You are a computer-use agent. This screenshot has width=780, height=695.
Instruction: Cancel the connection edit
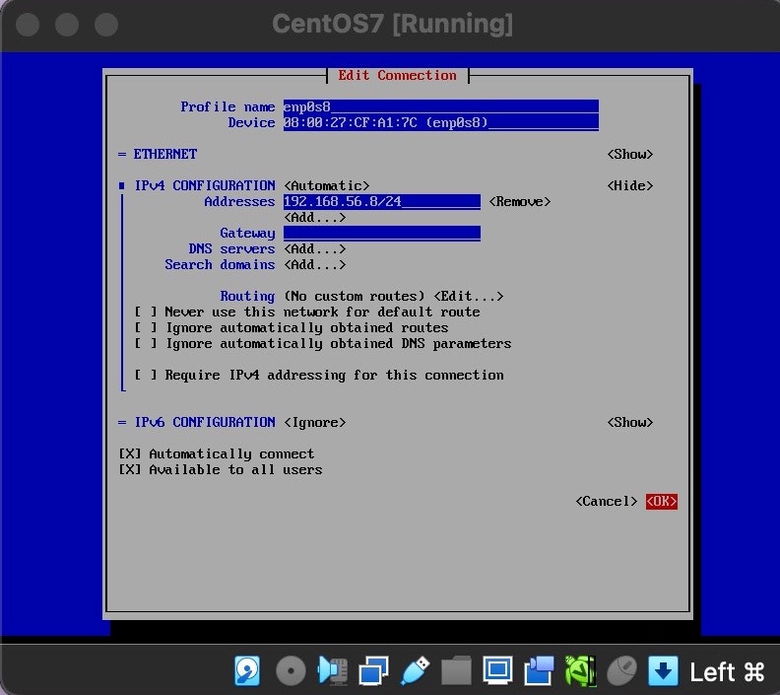606,502
